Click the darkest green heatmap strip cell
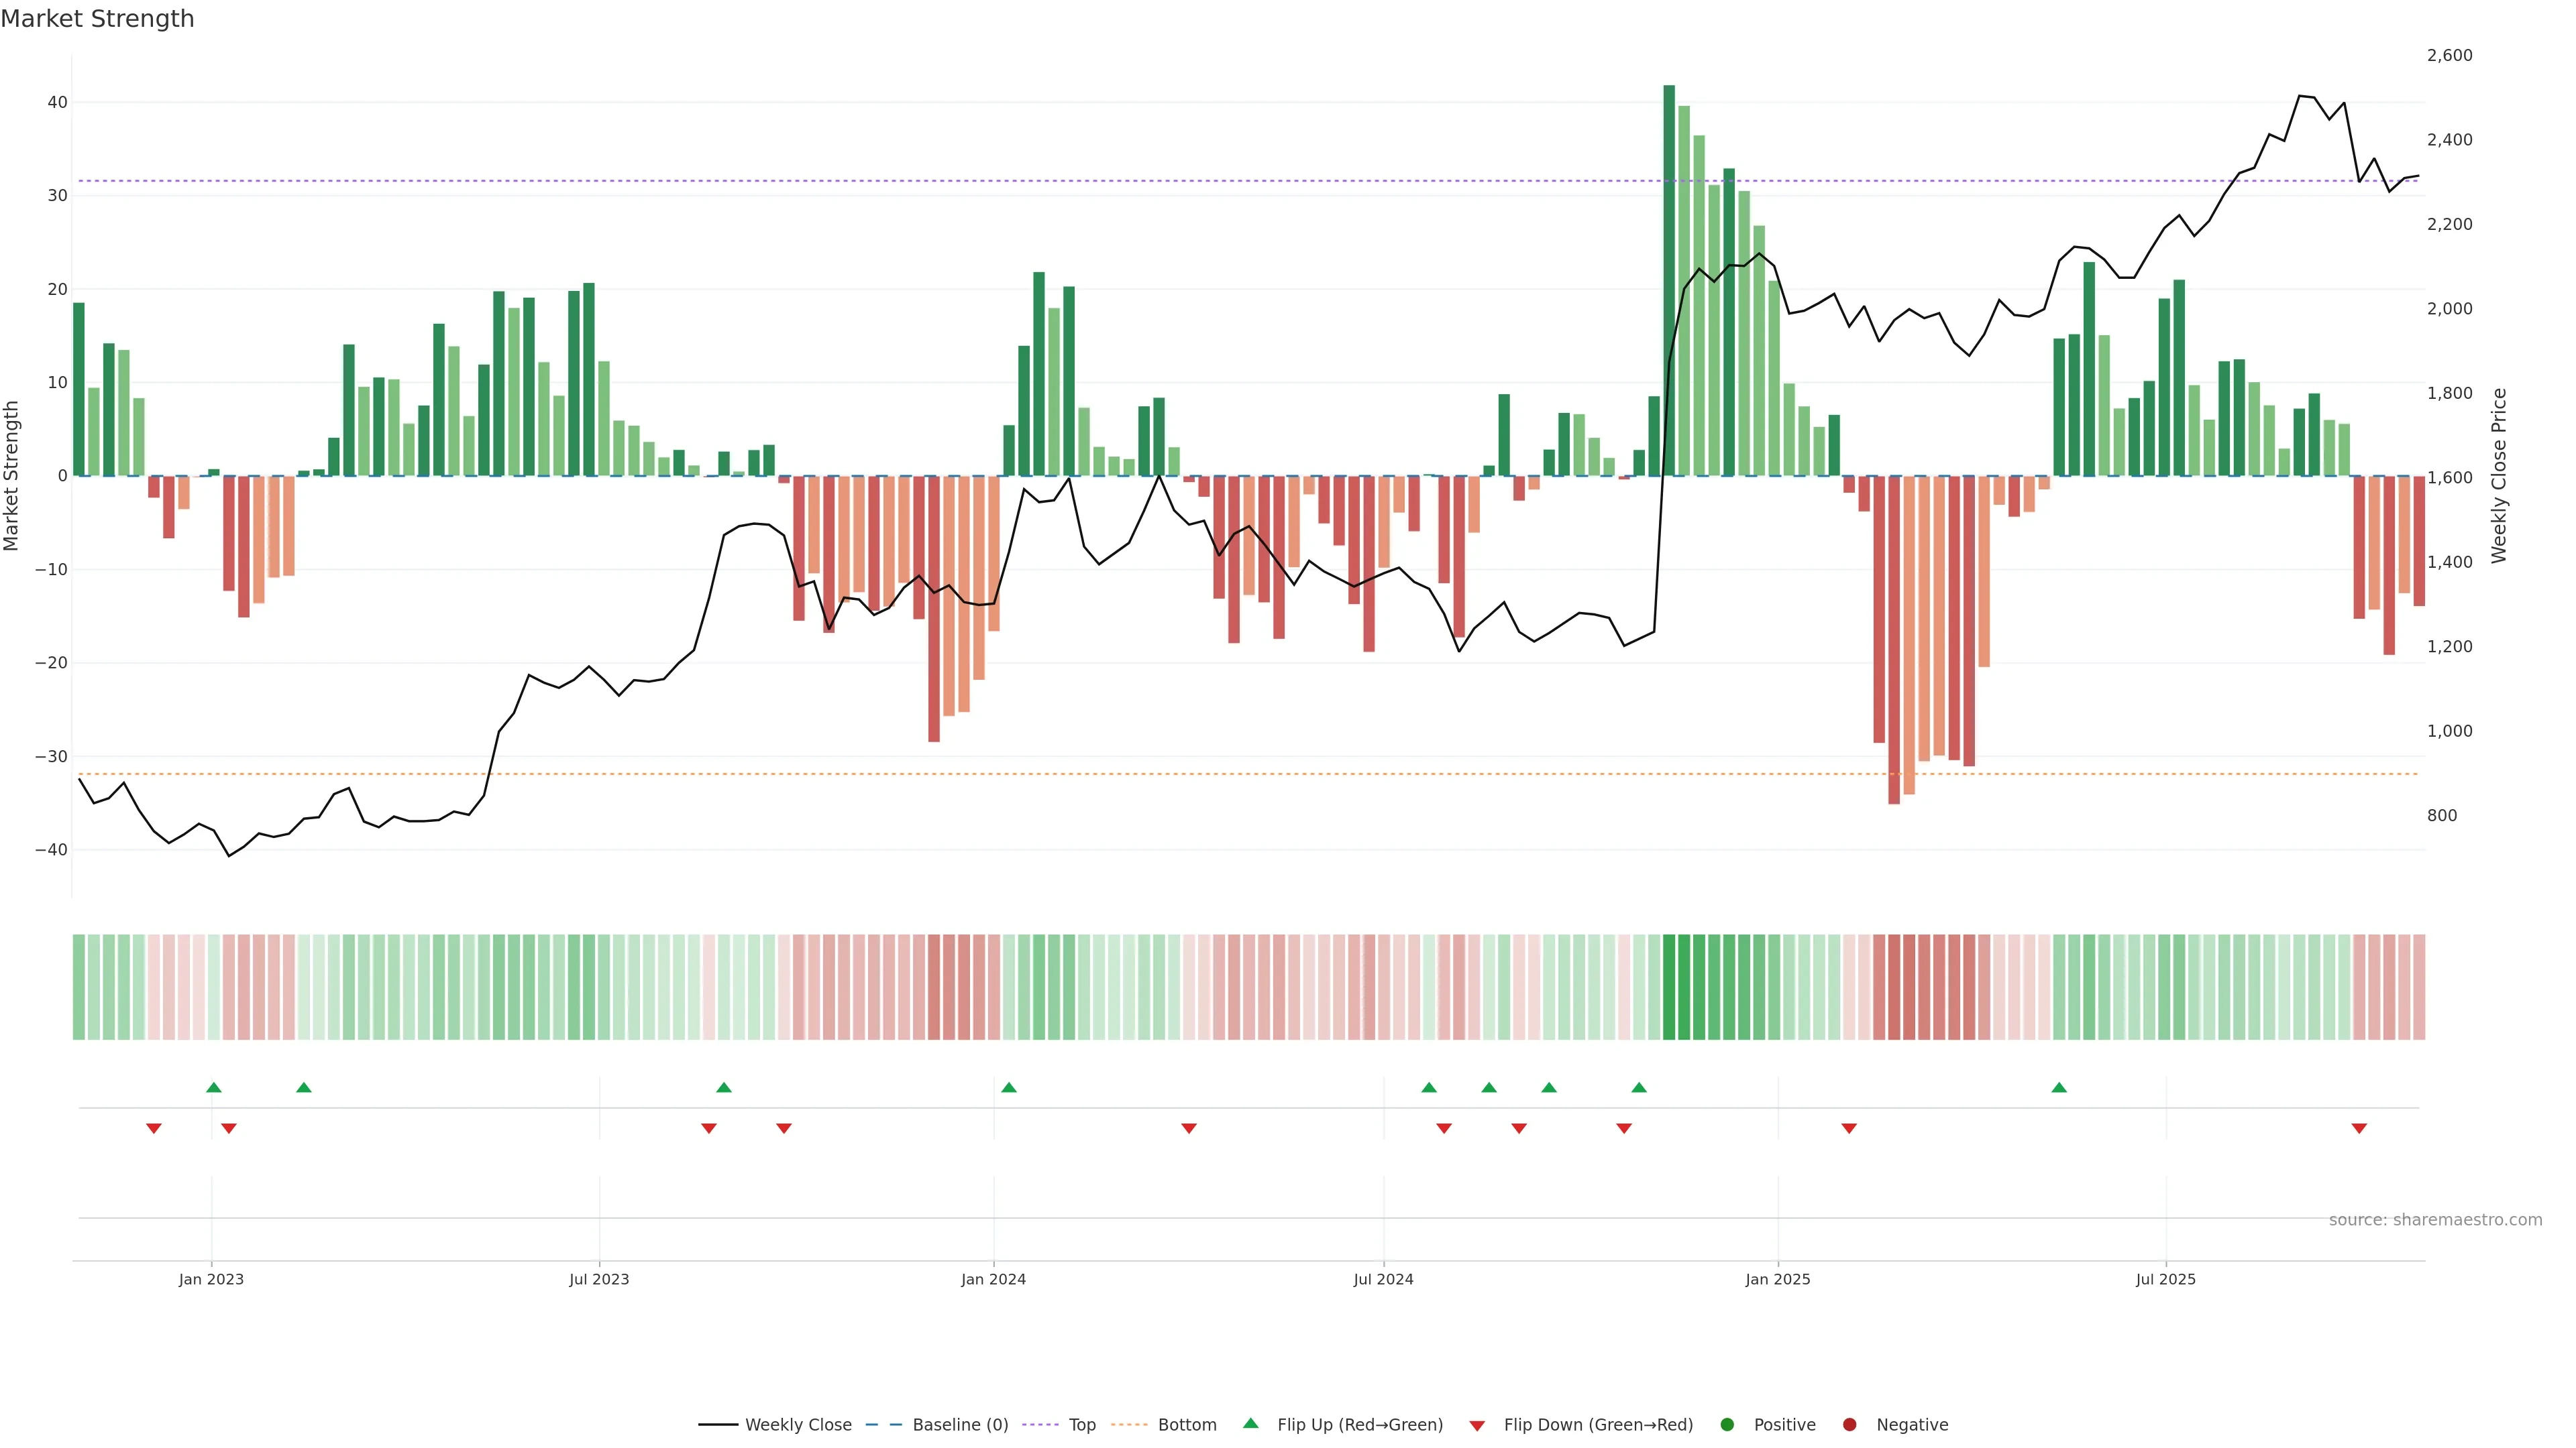 1669,986
